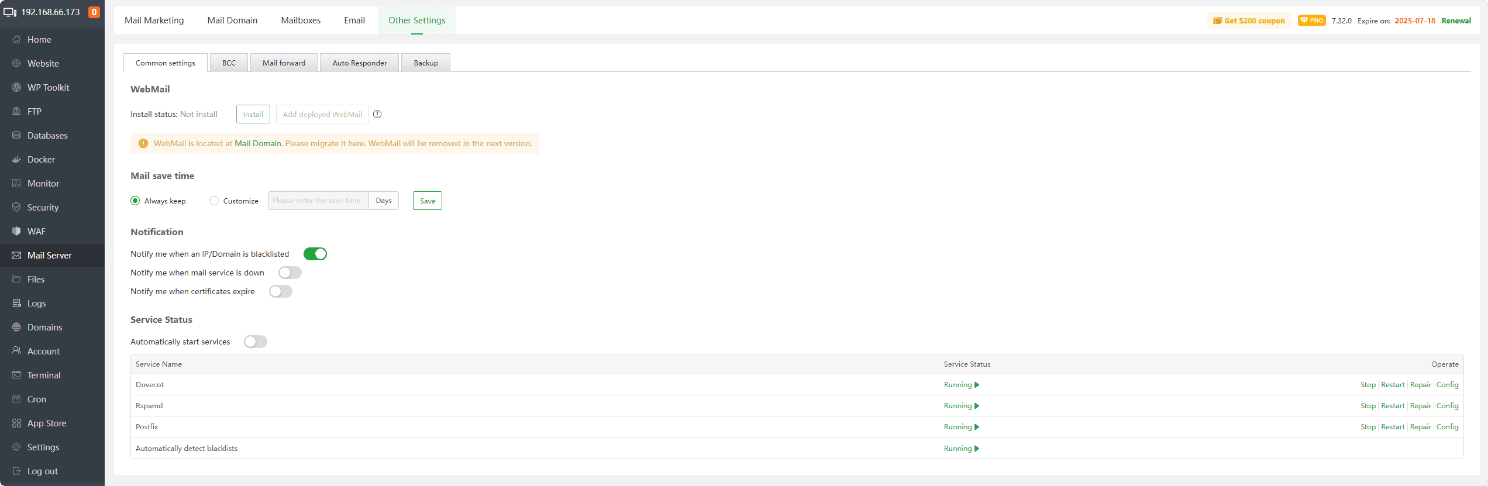Screen dimensions: 1488x486
Task: Click the Logs icon in the sidebar
Action: (x=16, y=304)
